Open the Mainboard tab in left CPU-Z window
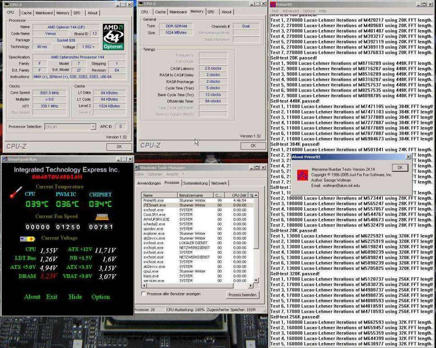Image resolution: width=436 pixels, height=348 pixels. tap(44, 13)
